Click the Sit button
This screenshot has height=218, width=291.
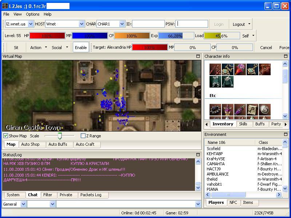coord(16,48)
